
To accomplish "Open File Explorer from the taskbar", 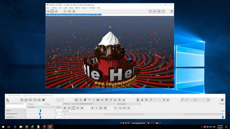I will [21, 127].
